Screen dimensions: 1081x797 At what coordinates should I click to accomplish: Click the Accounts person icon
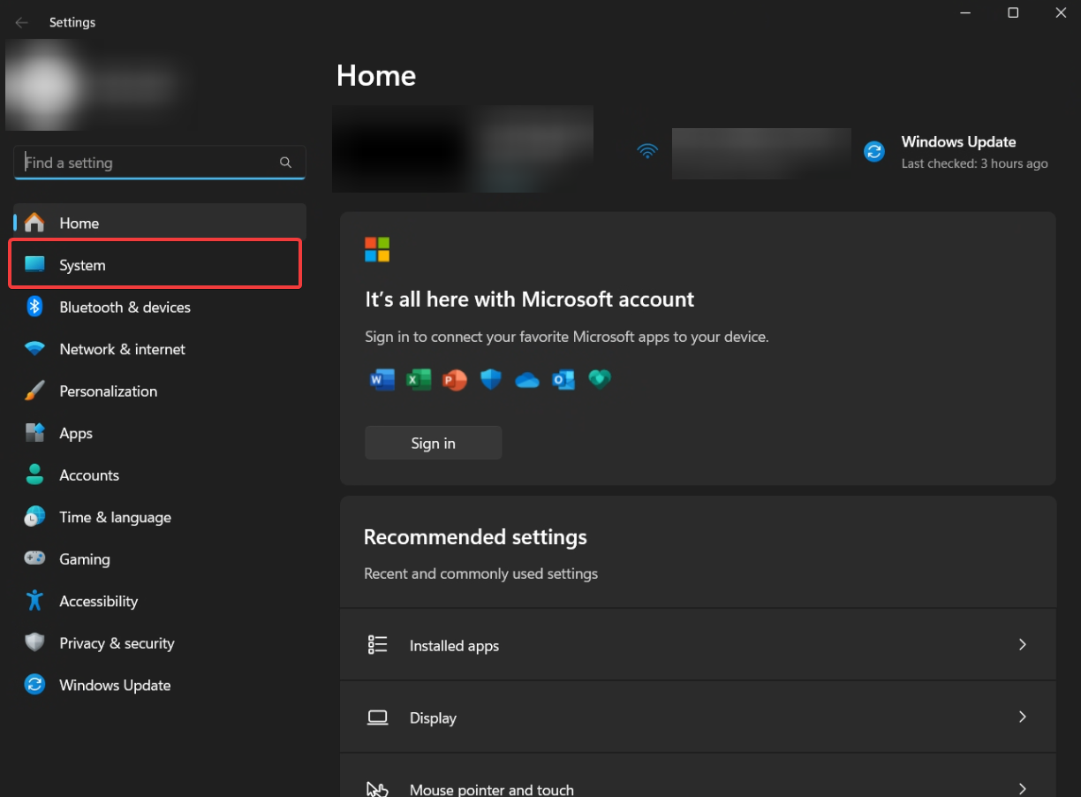[34, 474]
